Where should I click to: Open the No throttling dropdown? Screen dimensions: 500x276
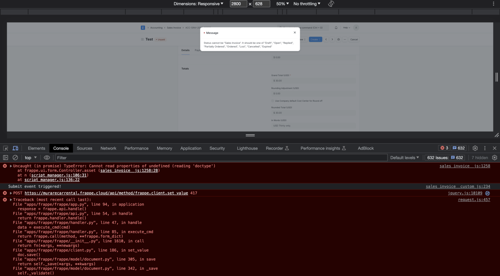click(307, 4)
